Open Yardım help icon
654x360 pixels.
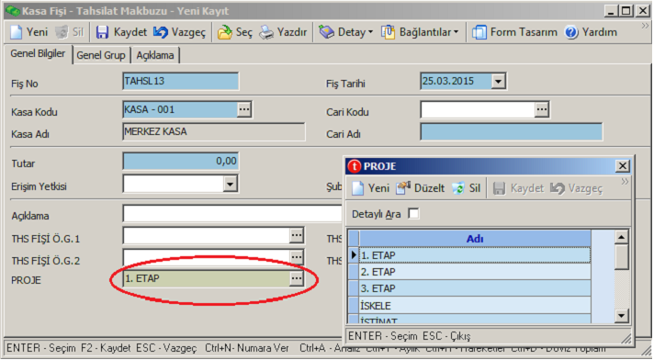[571, 32]
